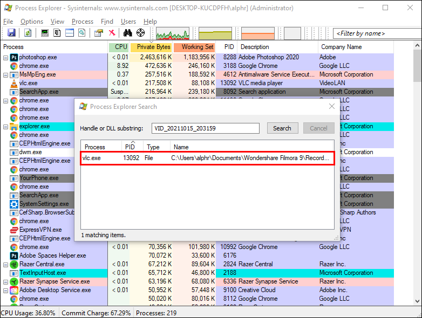Click the Refresh Now toolbar icon
Viewport: 422px width, 318px height.
pos(28,33)
